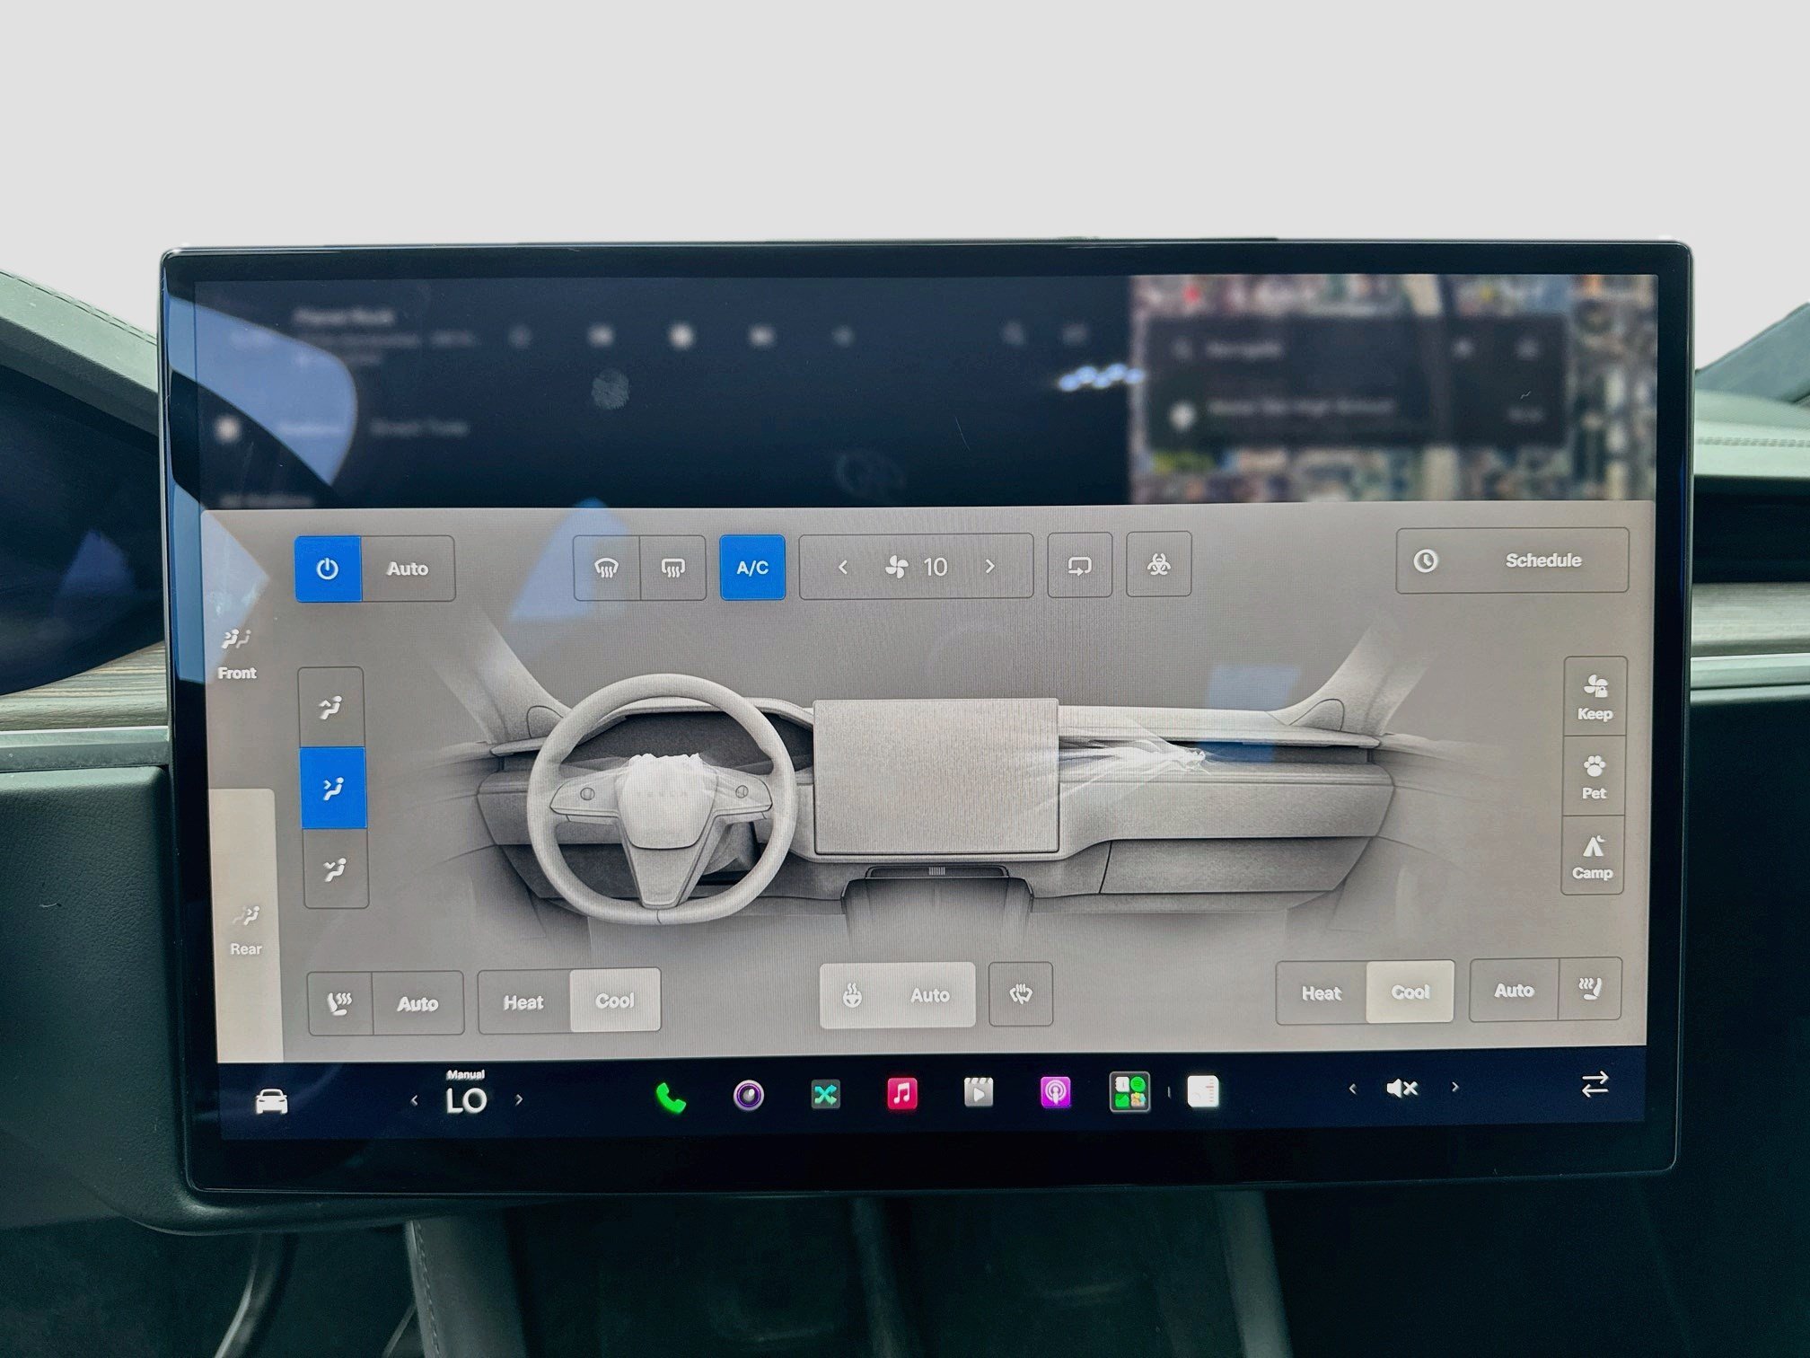Screen dimensions: 1810x1358
Task: Open the climate Schedule button
Action: [1512, 560]
